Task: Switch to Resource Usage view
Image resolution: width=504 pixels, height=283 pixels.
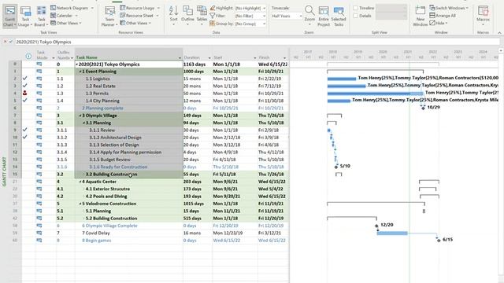Action: [x=139, y=8]
